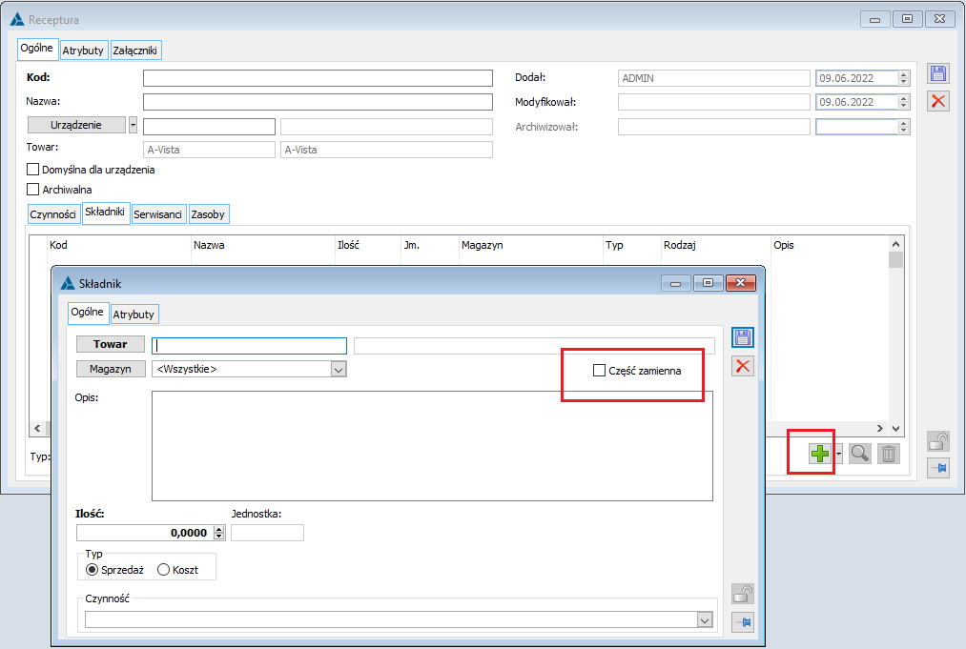Viewport: 966px width, 649px height.
Task: Click the padlock icon in the Składnik dialog
Action: click(742, 594)
